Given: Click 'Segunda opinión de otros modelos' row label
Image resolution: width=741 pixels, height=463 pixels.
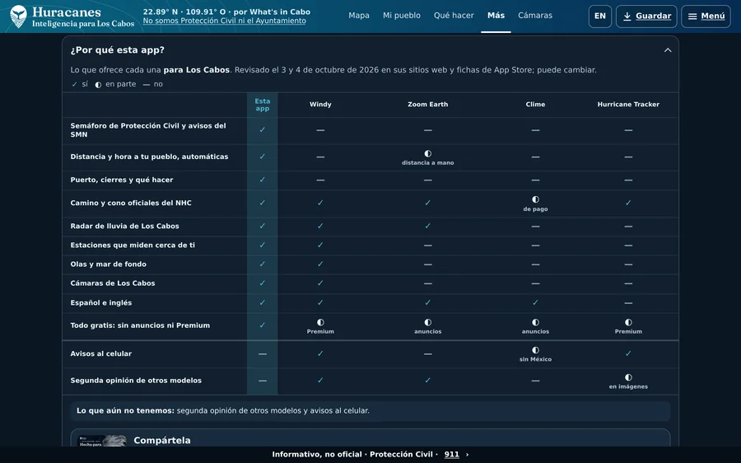Looking at the screenshot, I should click(136, 381).
